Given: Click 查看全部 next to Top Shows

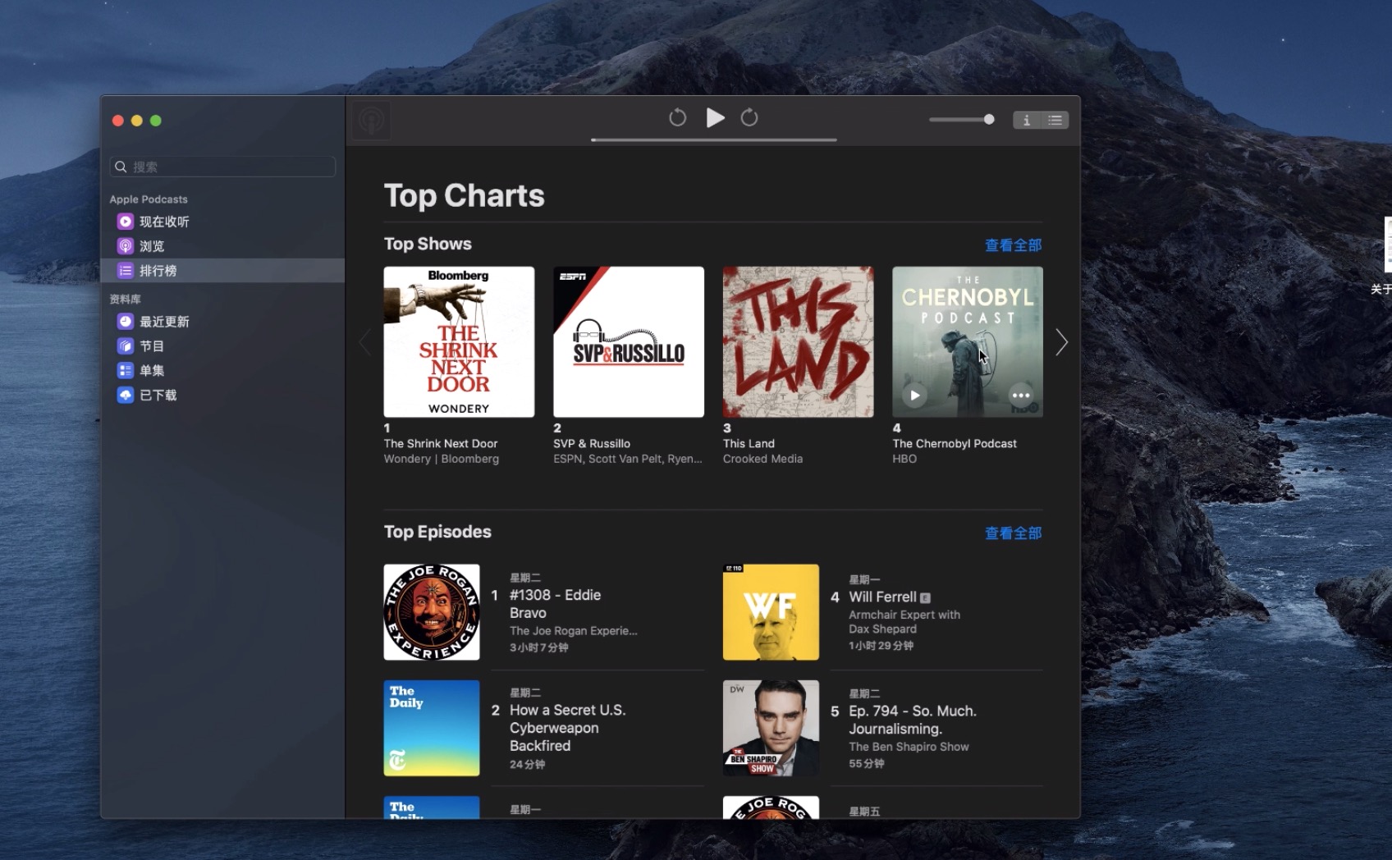Looking at the screenshot, I should [1013, 245].
